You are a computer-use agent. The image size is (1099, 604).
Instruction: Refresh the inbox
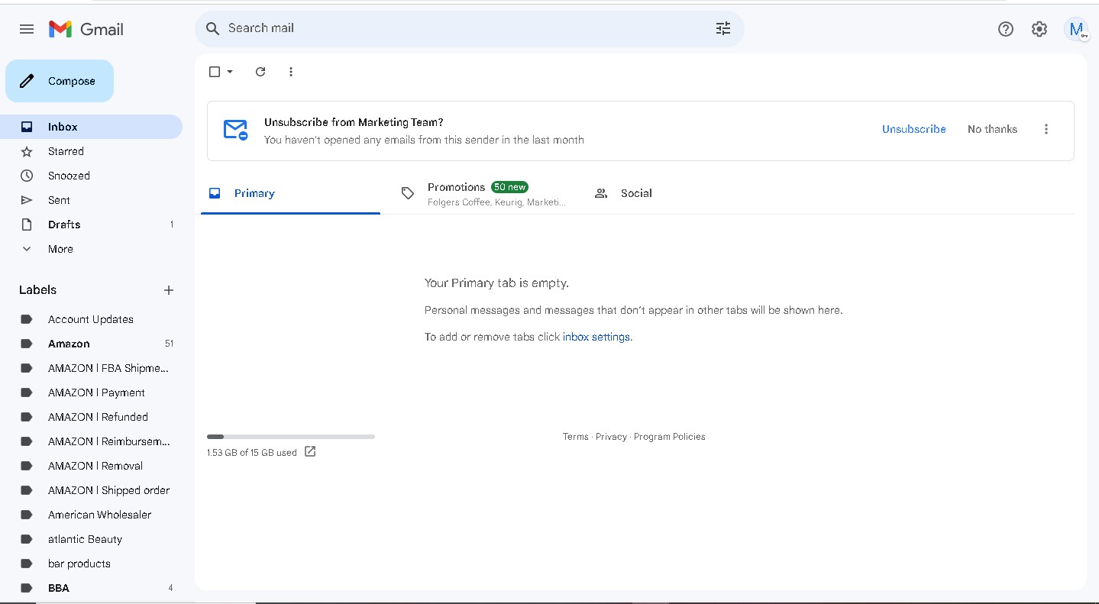click(260, 72)
